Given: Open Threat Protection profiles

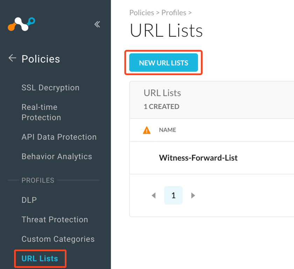Looking at the screenshot, I should (x=55, y=220).
